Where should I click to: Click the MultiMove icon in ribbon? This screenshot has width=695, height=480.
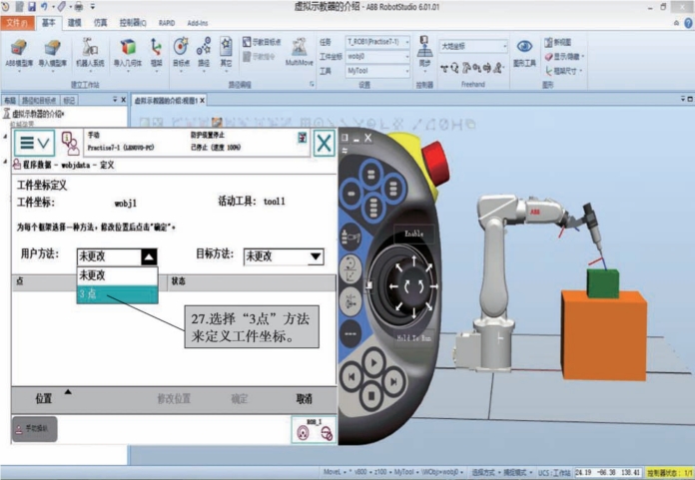tap(299, 50)
